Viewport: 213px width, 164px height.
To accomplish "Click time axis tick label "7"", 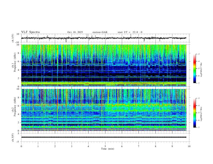I will coord(139,146).
